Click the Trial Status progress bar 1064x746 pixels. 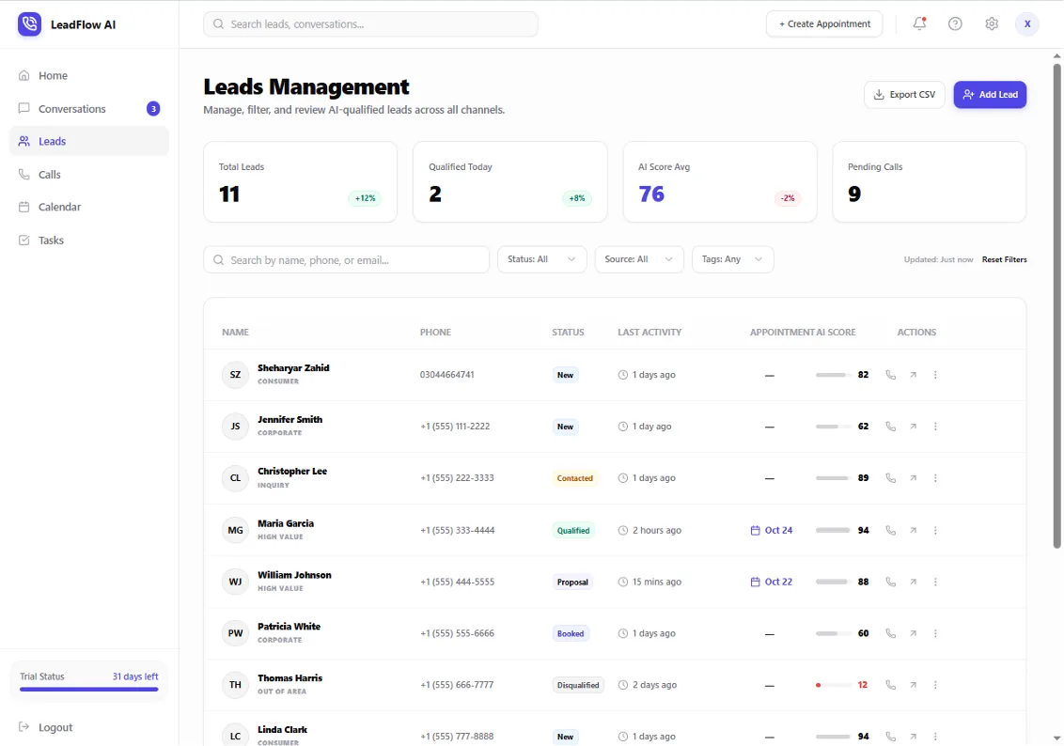[x=89, y=689]
